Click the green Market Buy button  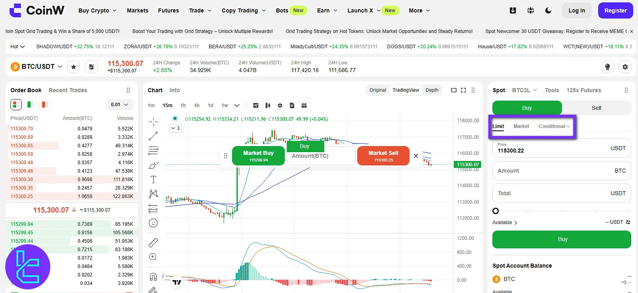click(258, 156)
